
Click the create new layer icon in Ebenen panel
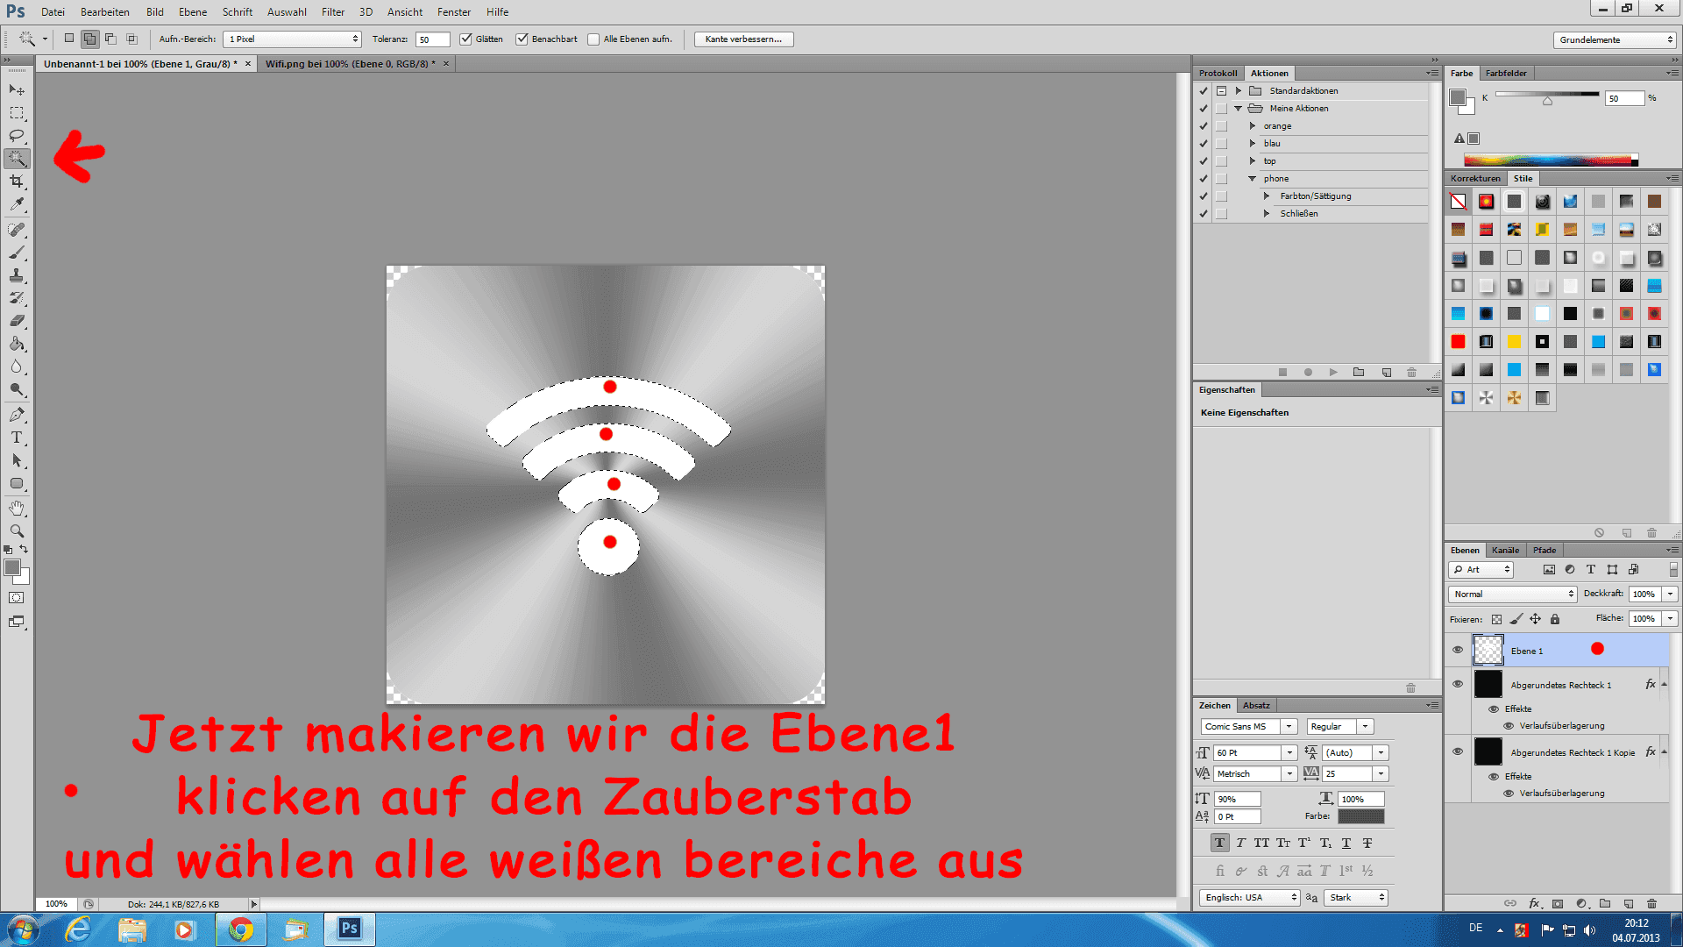(1628, 903)
